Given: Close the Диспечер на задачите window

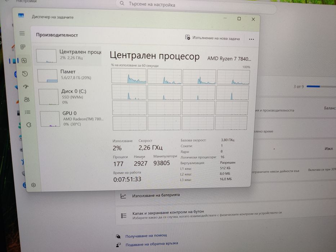Looking at the screenshot, I should (253, 19).
